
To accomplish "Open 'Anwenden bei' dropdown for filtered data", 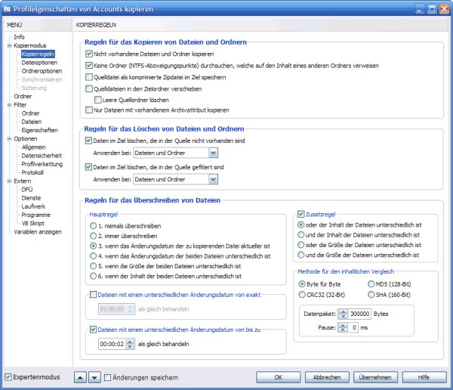I will [213, 179].
